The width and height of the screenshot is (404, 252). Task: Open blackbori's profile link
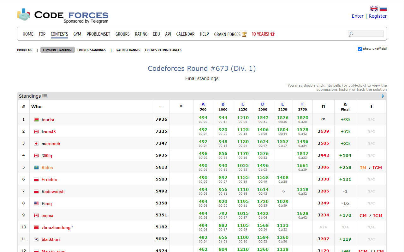click(51, 239)
